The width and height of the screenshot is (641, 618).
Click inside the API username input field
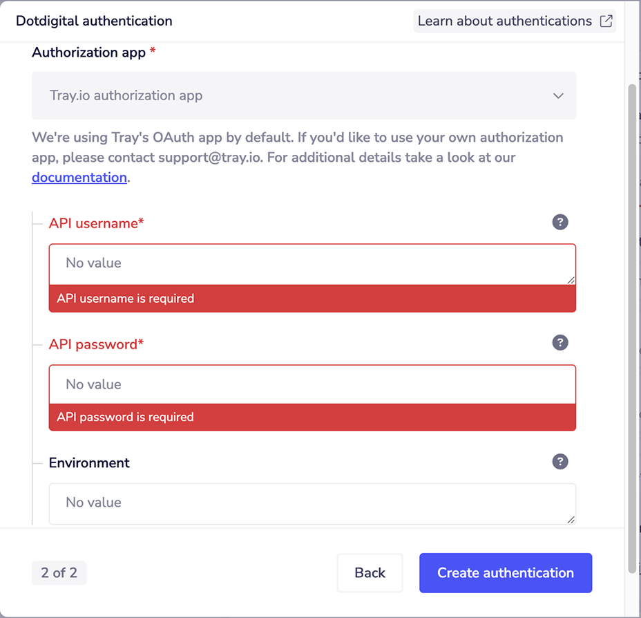click(x=311, y=263)
